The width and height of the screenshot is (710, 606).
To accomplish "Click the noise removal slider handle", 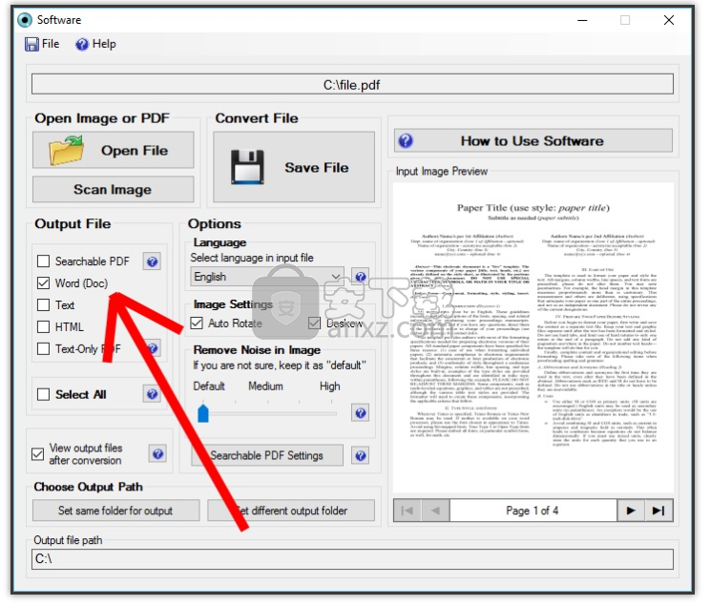I will [x=203, y=413].
